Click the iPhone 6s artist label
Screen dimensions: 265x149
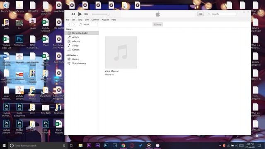pos(109,74)
